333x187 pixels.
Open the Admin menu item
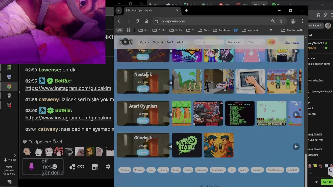[x=180, y=42]
